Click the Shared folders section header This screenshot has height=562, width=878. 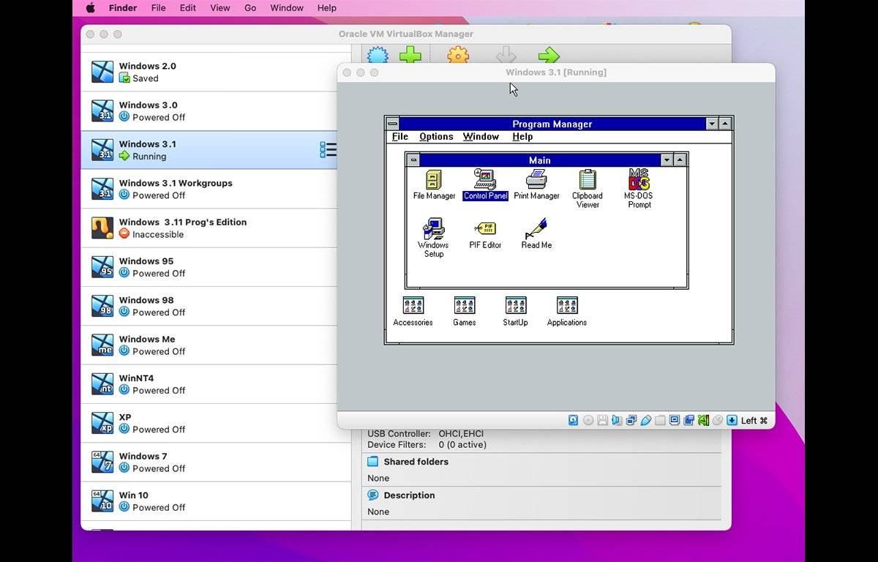pyautogui.click(x=416, y=462)
